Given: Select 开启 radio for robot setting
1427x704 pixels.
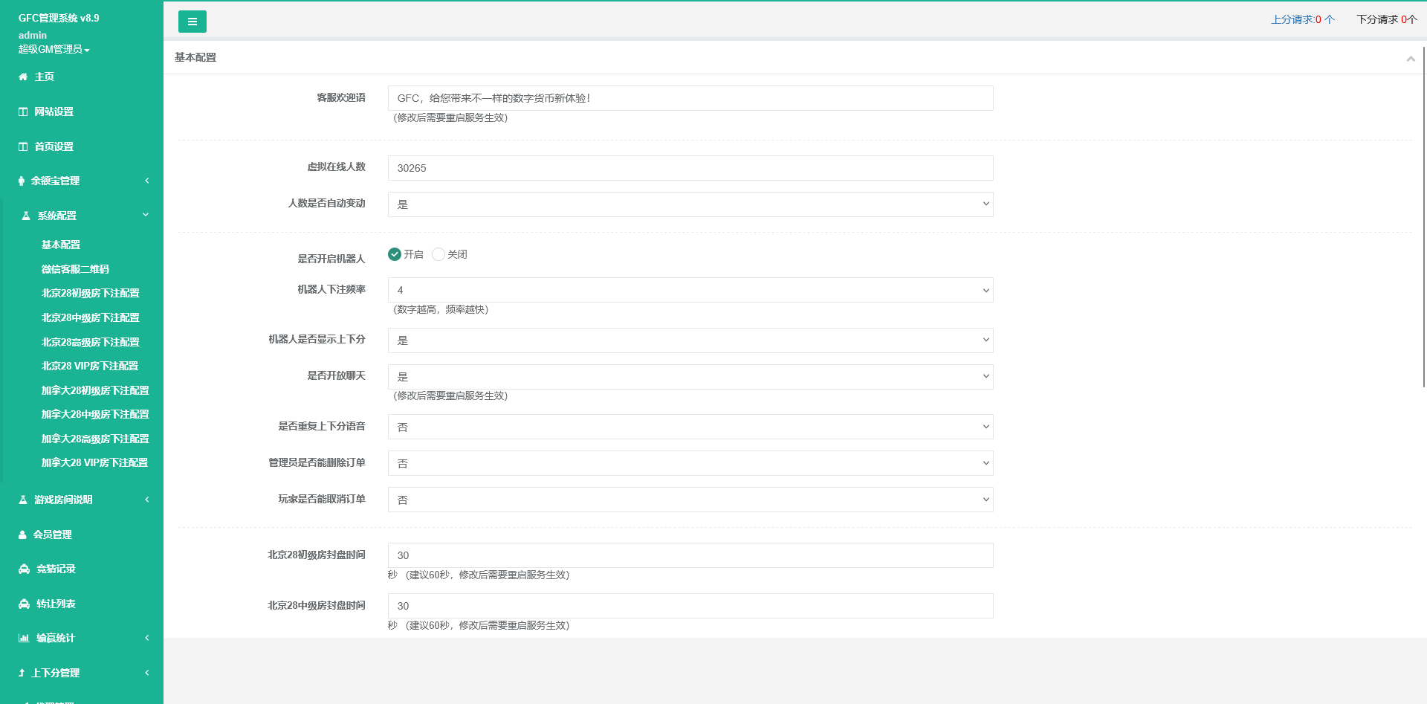Looking at the screenshot, I should 395,254.
